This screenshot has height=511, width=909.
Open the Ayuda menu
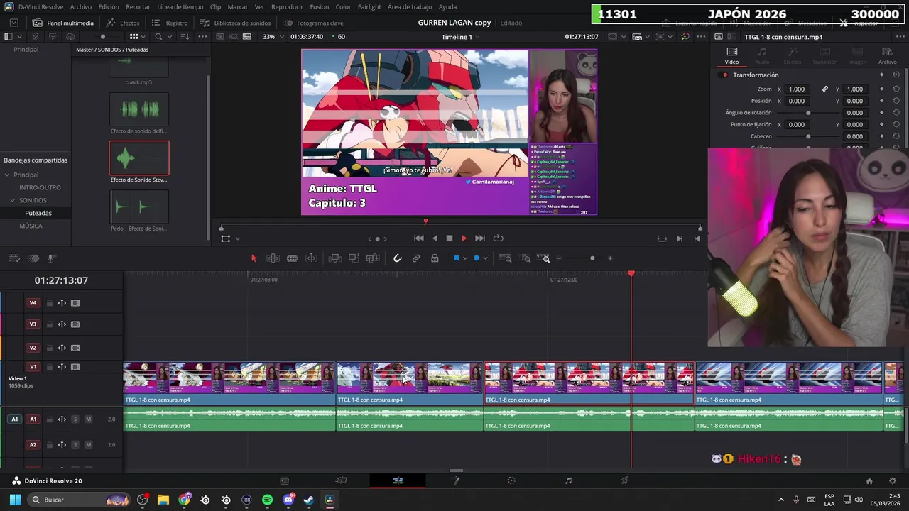(447, 6)
